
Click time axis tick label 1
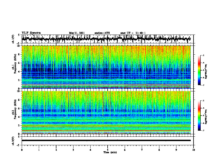(x=39, y=150)
